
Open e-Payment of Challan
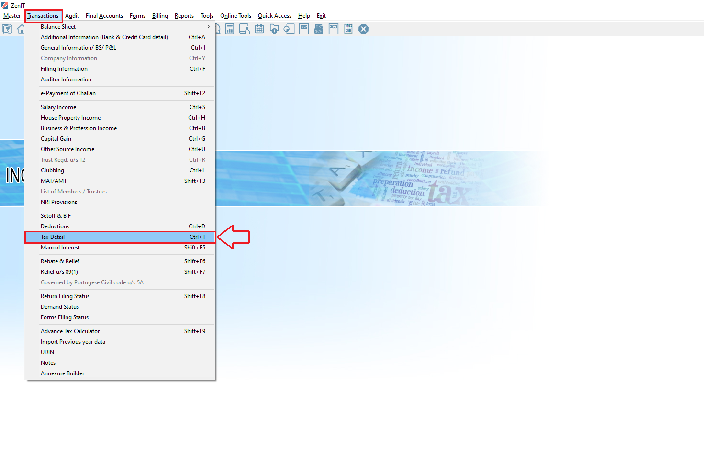click(120, 93)
